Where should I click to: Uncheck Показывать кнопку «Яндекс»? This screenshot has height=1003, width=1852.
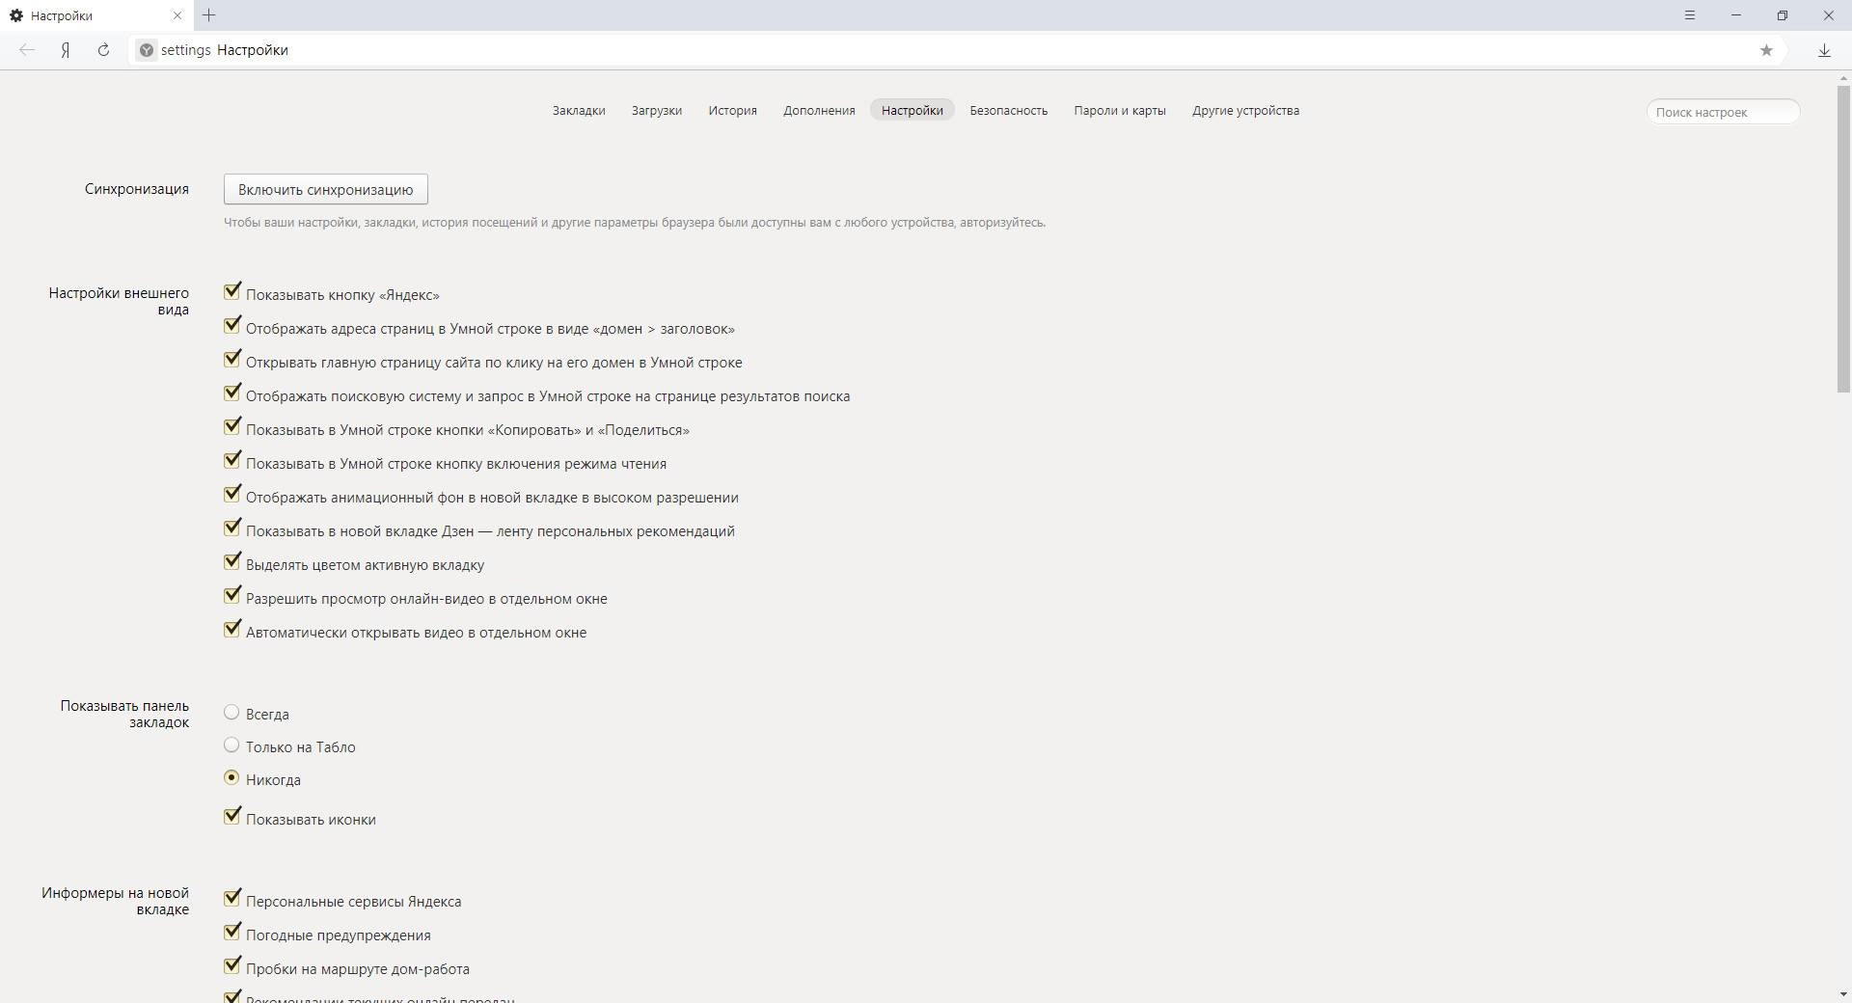231,291
